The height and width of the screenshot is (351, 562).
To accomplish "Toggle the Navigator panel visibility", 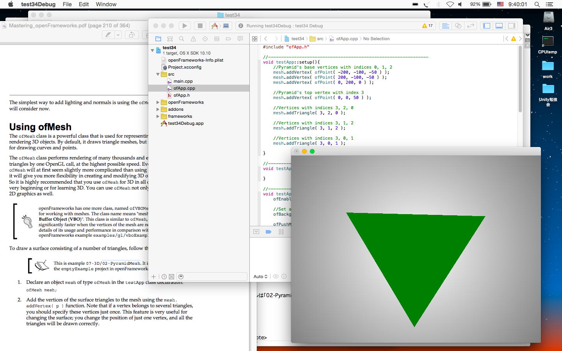I will [487, 26].
